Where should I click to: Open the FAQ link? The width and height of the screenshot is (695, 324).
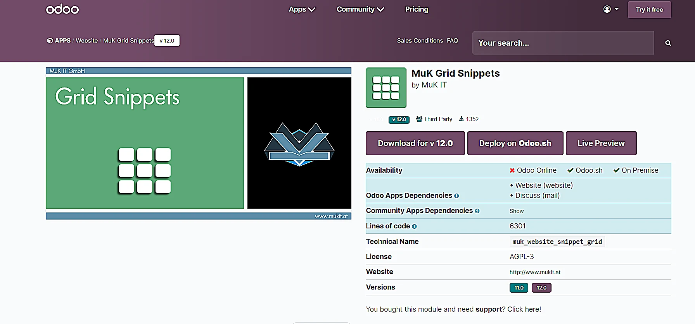click(452, 41)
